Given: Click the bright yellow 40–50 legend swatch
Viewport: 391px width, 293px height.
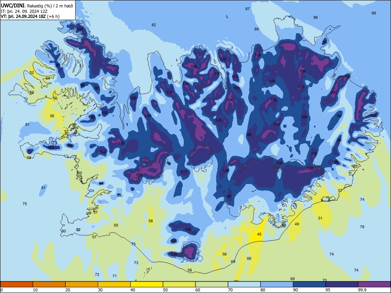Looking at the screenshot, I should (147, 284).
